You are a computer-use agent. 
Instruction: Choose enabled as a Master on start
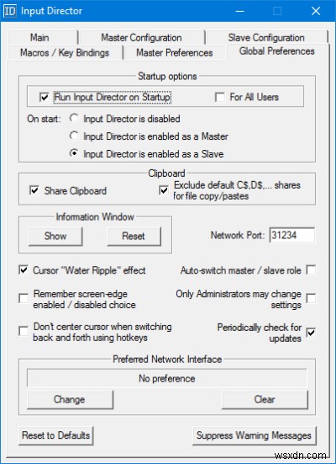click(74, 136)
